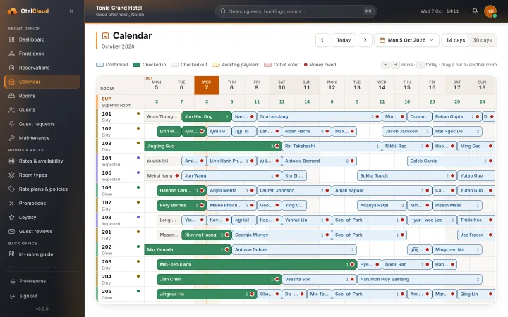Click the search magnifier icon
Viewport: 508px width, 317px height.
223,11
